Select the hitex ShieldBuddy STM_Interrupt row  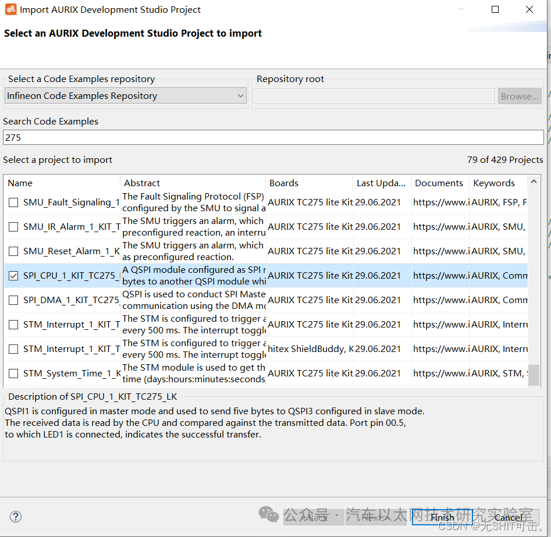pyautogui.click(x=310, y=349)
